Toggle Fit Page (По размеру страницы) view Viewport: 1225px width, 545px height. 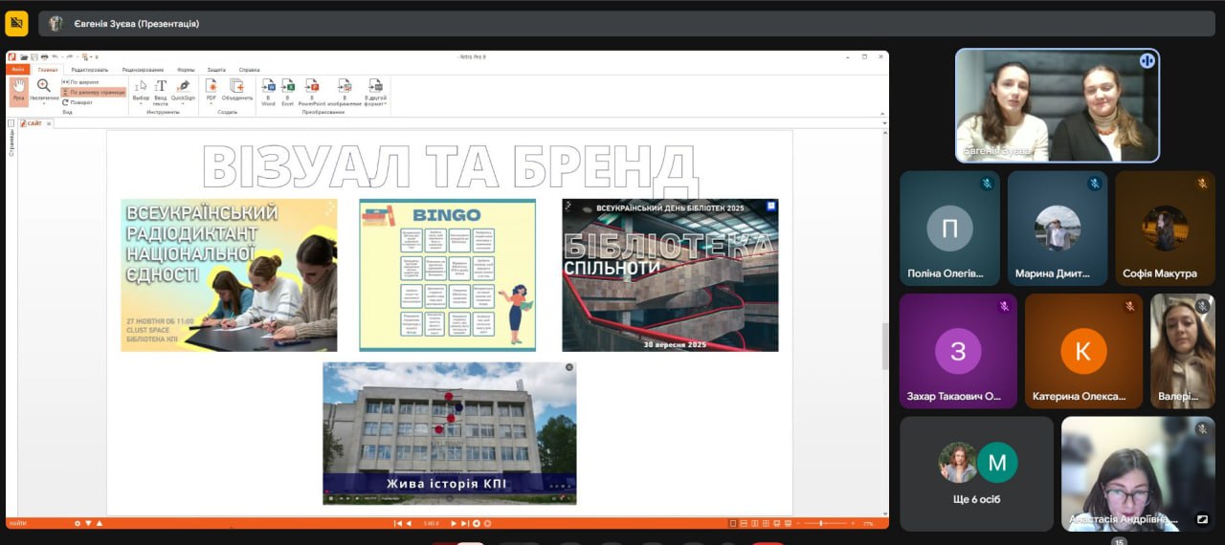click(94, 92)
